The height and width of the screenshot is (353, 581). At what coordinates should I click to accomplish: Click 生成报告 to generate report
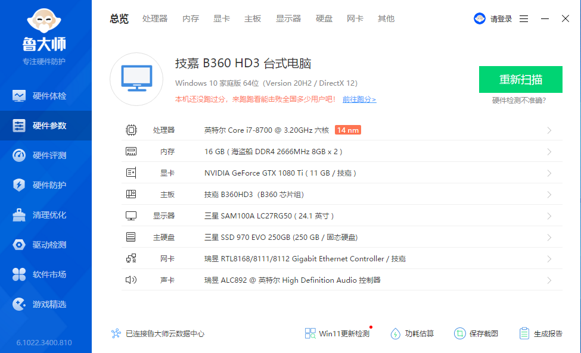[x=540, y=333]
